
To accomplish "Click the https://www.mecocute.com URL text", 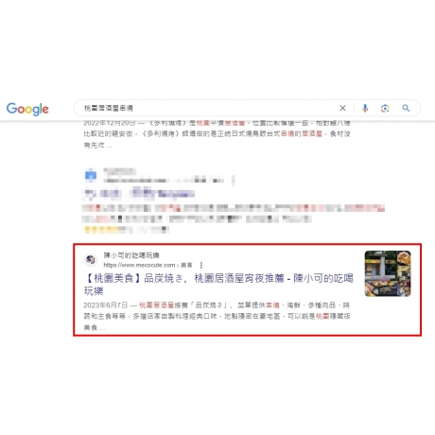I will click(x=139, y=265).
